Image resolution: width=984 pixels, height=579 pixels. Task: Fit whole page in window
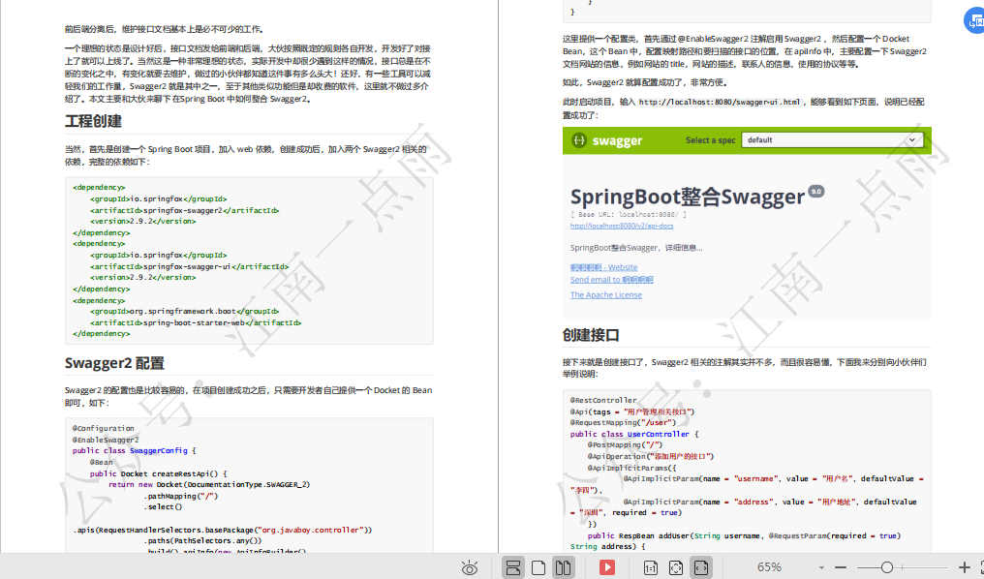tap(676, 567)
